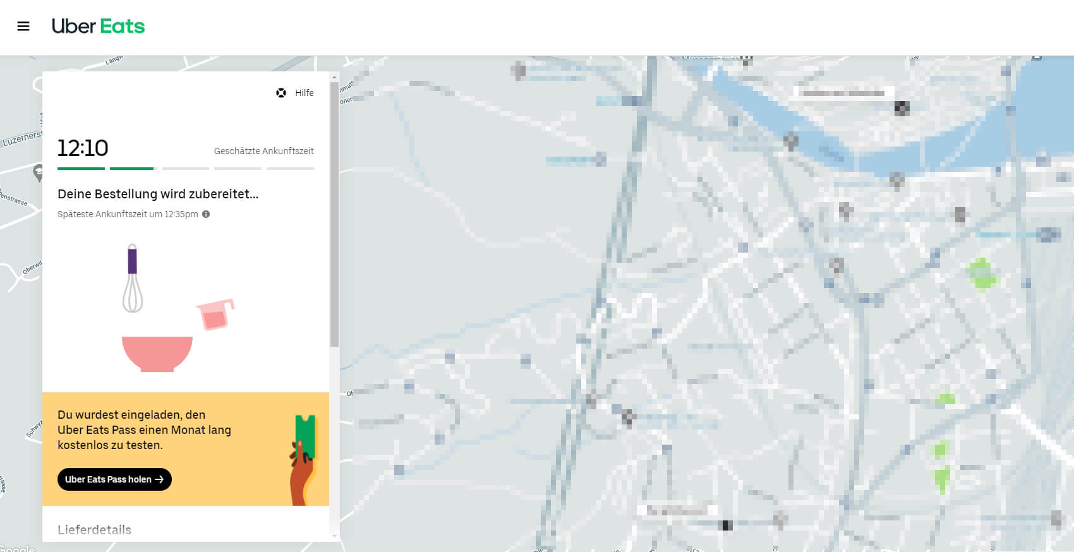Click the first green progress bar segment
The height and width of the screenshot is (552, 1074).
81,169
